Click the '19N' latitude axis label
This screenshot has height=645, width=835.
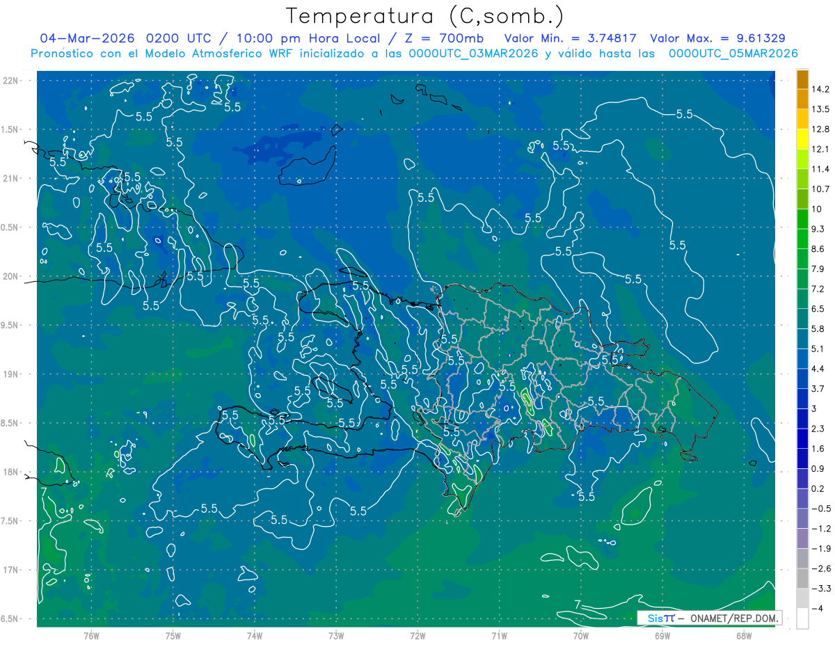pos(12,374)
